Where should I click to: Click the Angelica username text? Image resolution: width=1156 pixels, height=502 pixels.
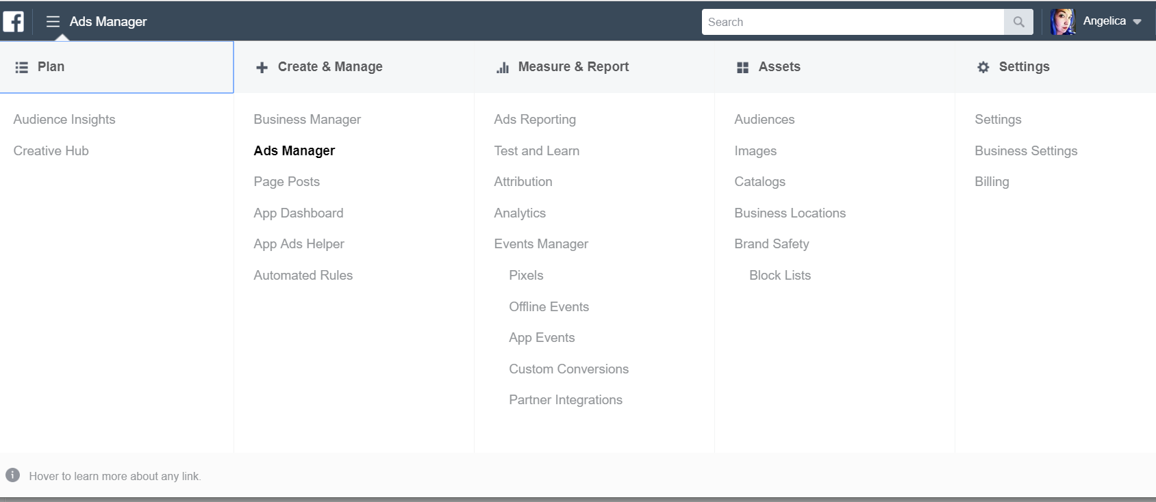(1104, 21)
